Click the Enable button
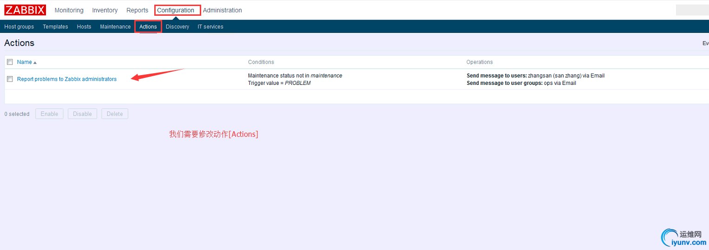 click(49, 114)
